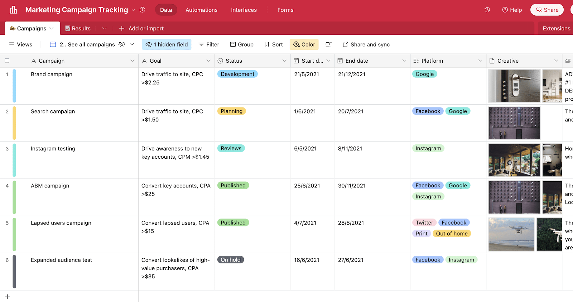The image size is (573, 302).
Task: Open the Automations tab
Action: (x=201, y=10)
